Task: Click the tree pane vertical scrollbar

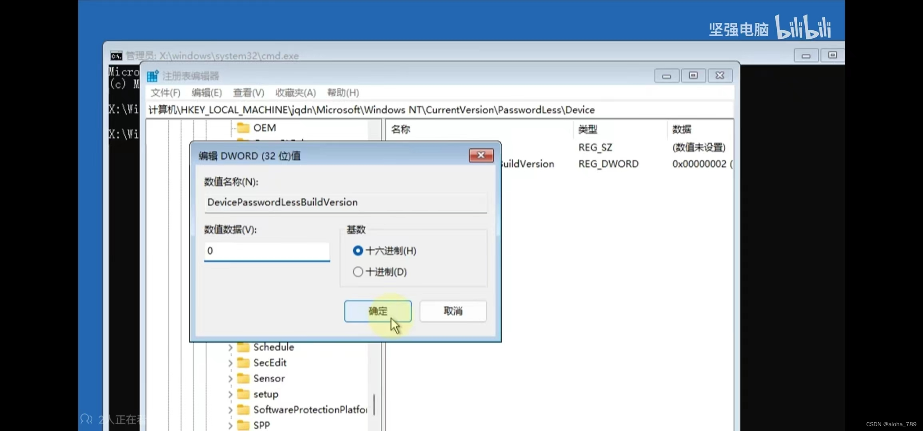Action: tap(374, 404)
